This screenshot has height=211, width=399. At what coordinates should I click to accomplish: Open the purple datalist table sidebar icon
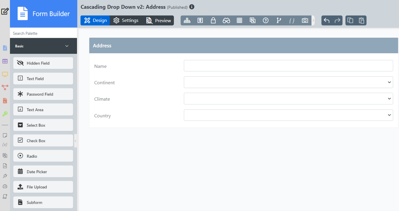click(x=5, y=61)
